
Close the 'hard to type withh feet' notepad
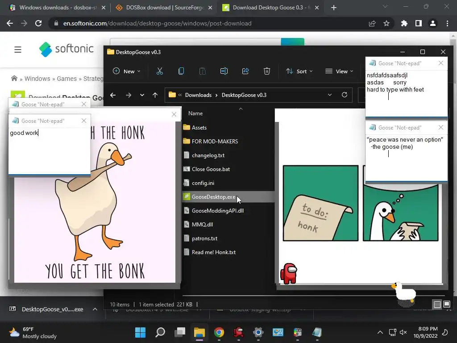point(441,63)
